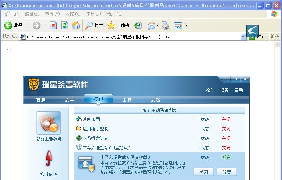Select the 实时监控 red umbrella icon
The height and width of the screenshot is (180, 282).
pyautogui.click(x=49, y=158)
